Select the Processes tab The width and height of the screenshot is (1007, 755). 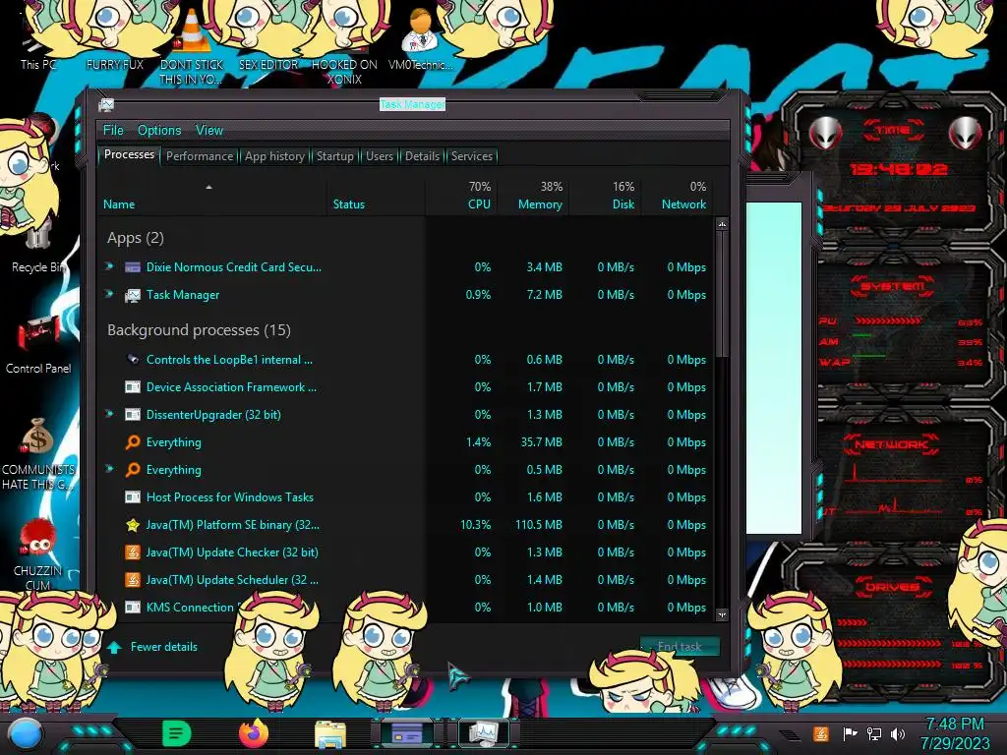pyautogui.click(x=129, y=154)
